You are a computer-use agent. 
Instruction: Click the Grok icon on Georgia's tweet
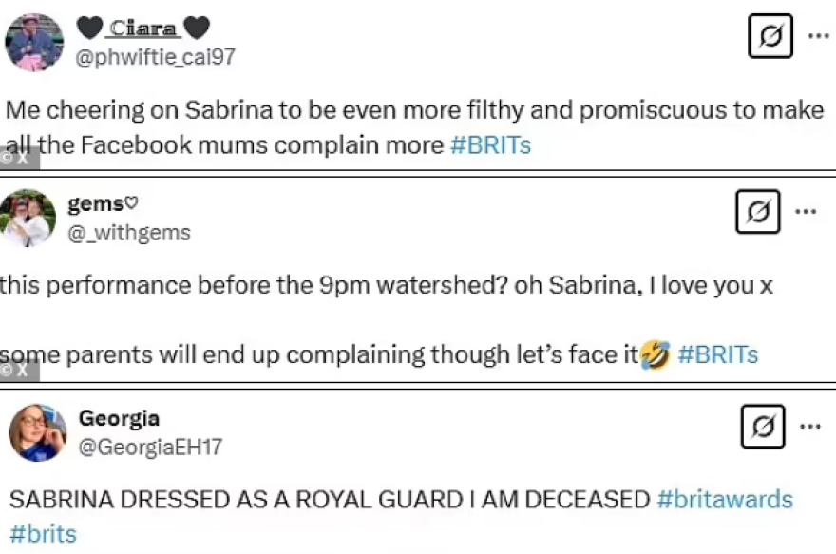[762, 427]
